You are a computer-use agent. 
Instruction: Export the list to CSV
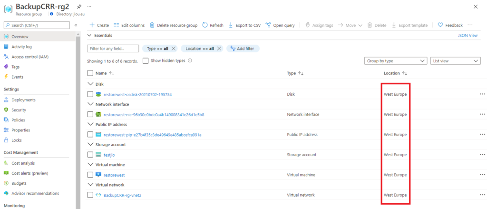coord(244,25)
